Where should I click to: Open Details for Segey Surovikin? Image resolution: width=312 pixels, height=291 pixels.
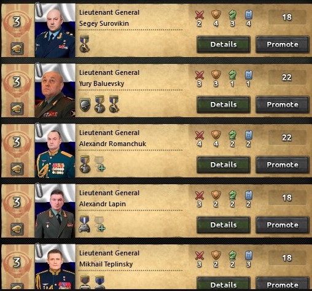[224, 44]
